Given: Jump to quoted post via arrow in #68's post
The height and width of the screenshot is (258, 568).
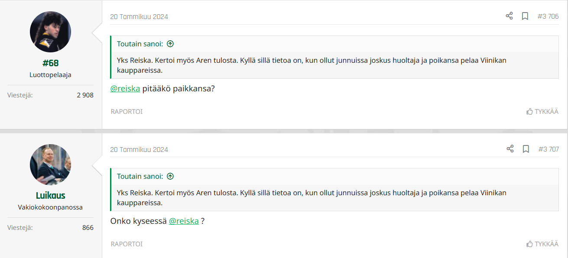Looking at the screenshot, I should click(x=170, y=44).
